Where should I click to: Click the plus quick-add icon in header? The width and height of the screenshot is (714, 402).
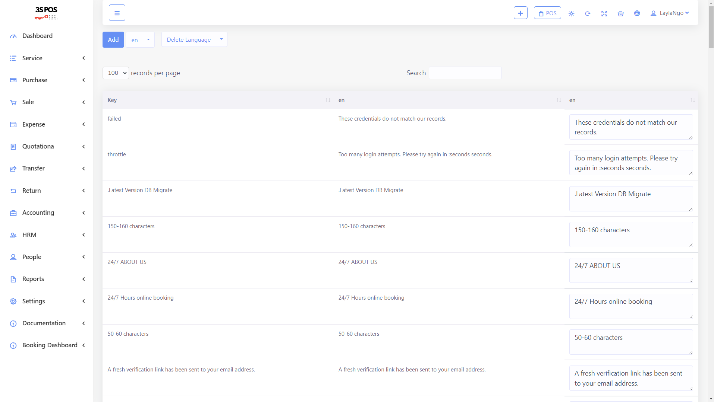[x=520, y=13]
